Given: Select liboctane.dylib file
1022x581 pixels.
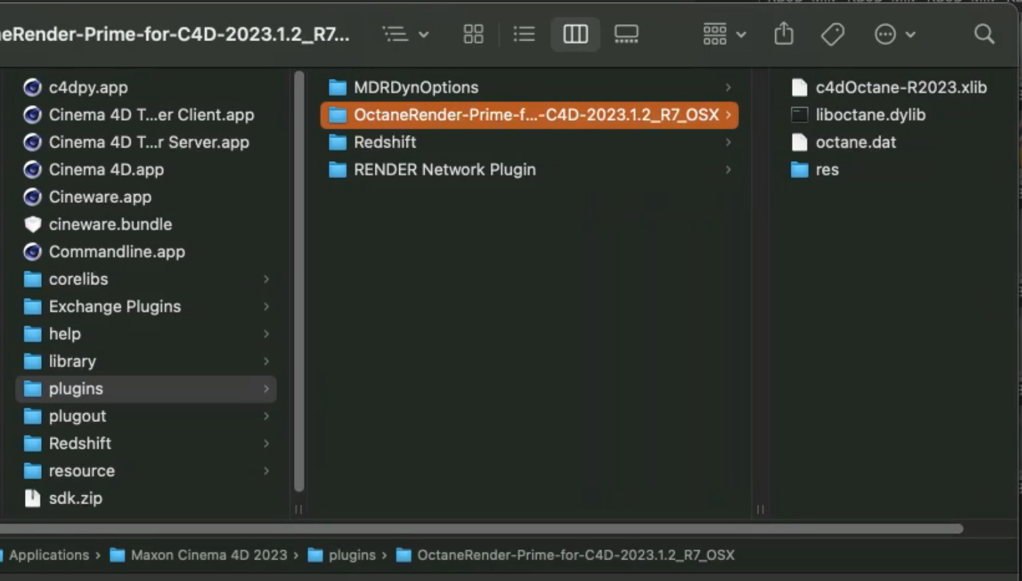Looking at the screenshot, I should [x=858, y=115].
